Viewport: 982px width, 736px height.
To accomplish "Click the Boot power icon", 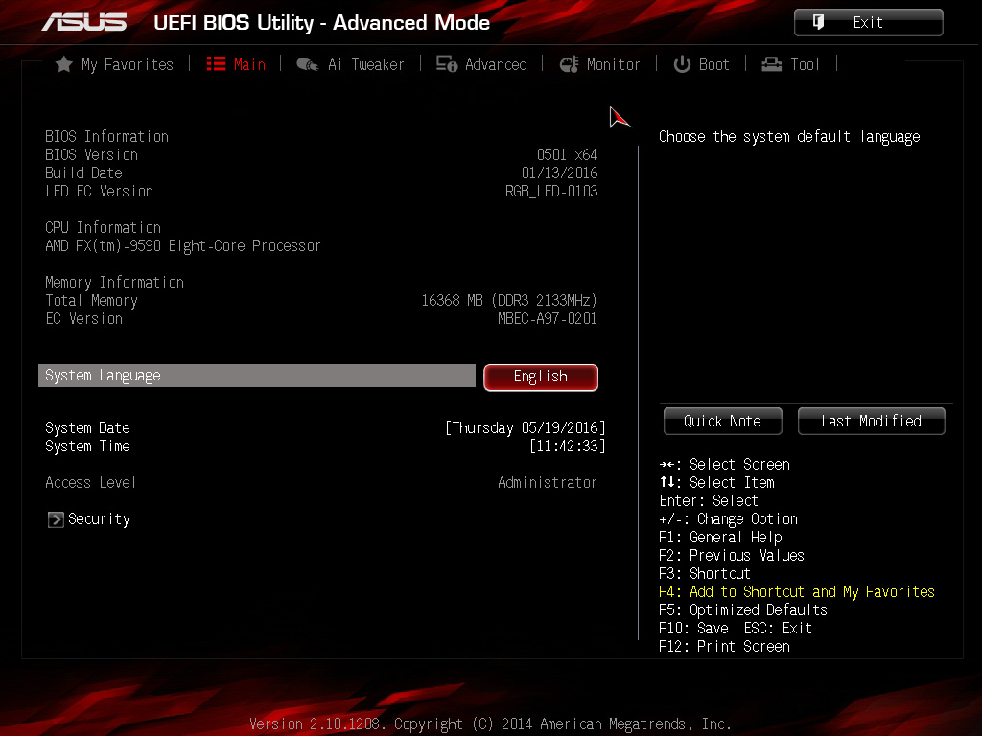I will pos(682,64).
